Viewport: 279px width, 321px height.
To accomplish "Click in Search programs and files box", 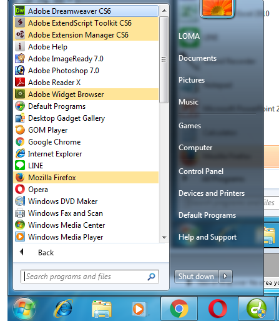I will click(x=90, y=277).
